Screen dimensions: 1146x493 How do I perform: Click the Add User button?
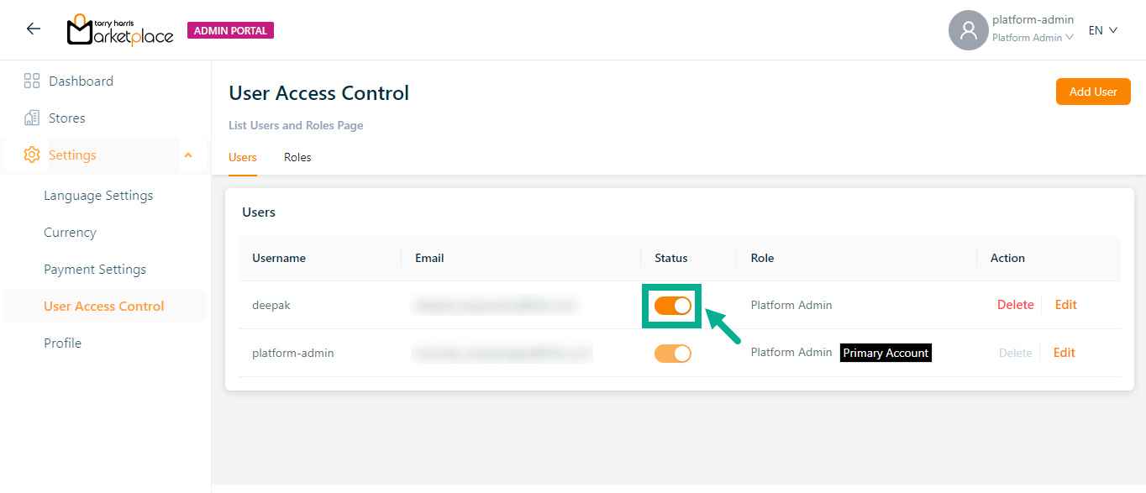pyautogui.click(x=1092, y=92)
